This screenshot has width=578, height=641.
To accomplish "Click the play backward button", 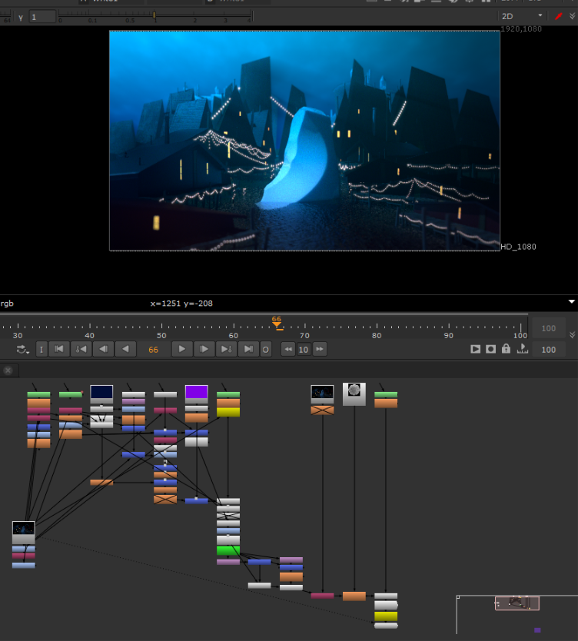I will coord(125,349).
